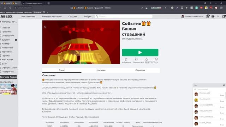The width and height of the screenshot is (226, 127).
Task: Click the Roblox logo
Action: click(x=6, y=17)
